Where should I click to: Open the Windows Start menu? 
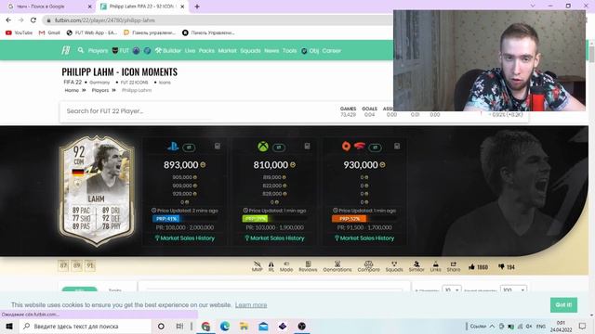[x=9, y=326]
